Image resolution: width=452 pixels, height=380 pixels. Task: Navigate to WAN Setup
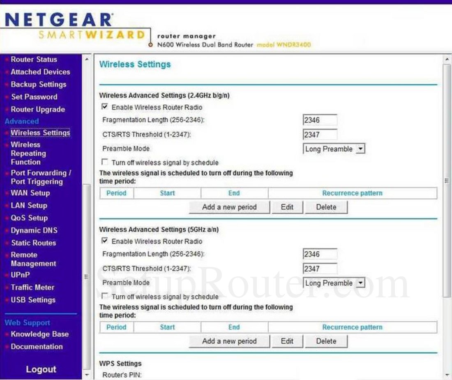coord(30,193)
